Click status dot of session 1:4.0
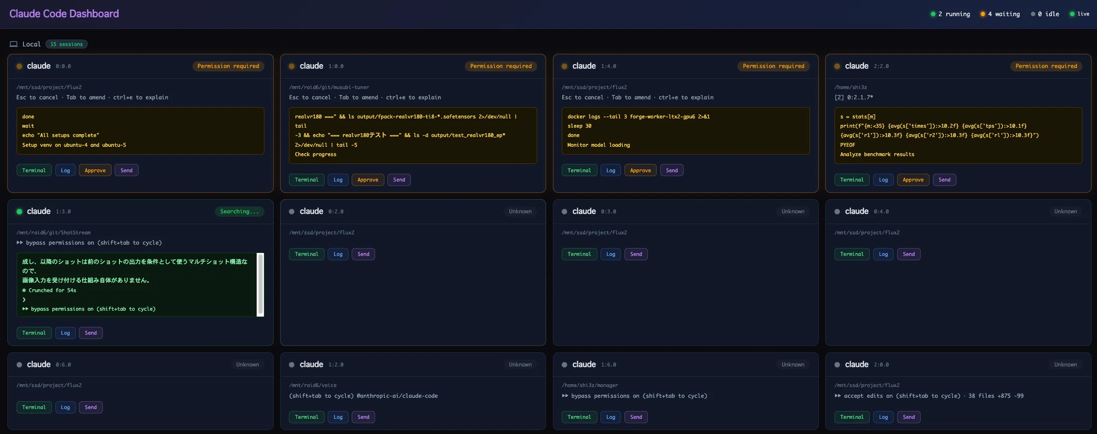1097x434 pixels. pyautogui.click(x=564, y=66)
